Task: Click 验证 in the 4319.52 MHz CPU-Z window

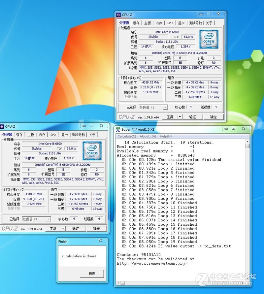Action: click(x=192, y=117)
